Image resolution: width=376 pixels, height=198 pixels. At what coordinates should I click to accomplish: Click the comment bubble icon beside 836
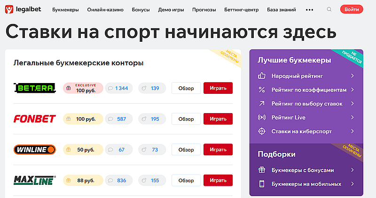110,181
